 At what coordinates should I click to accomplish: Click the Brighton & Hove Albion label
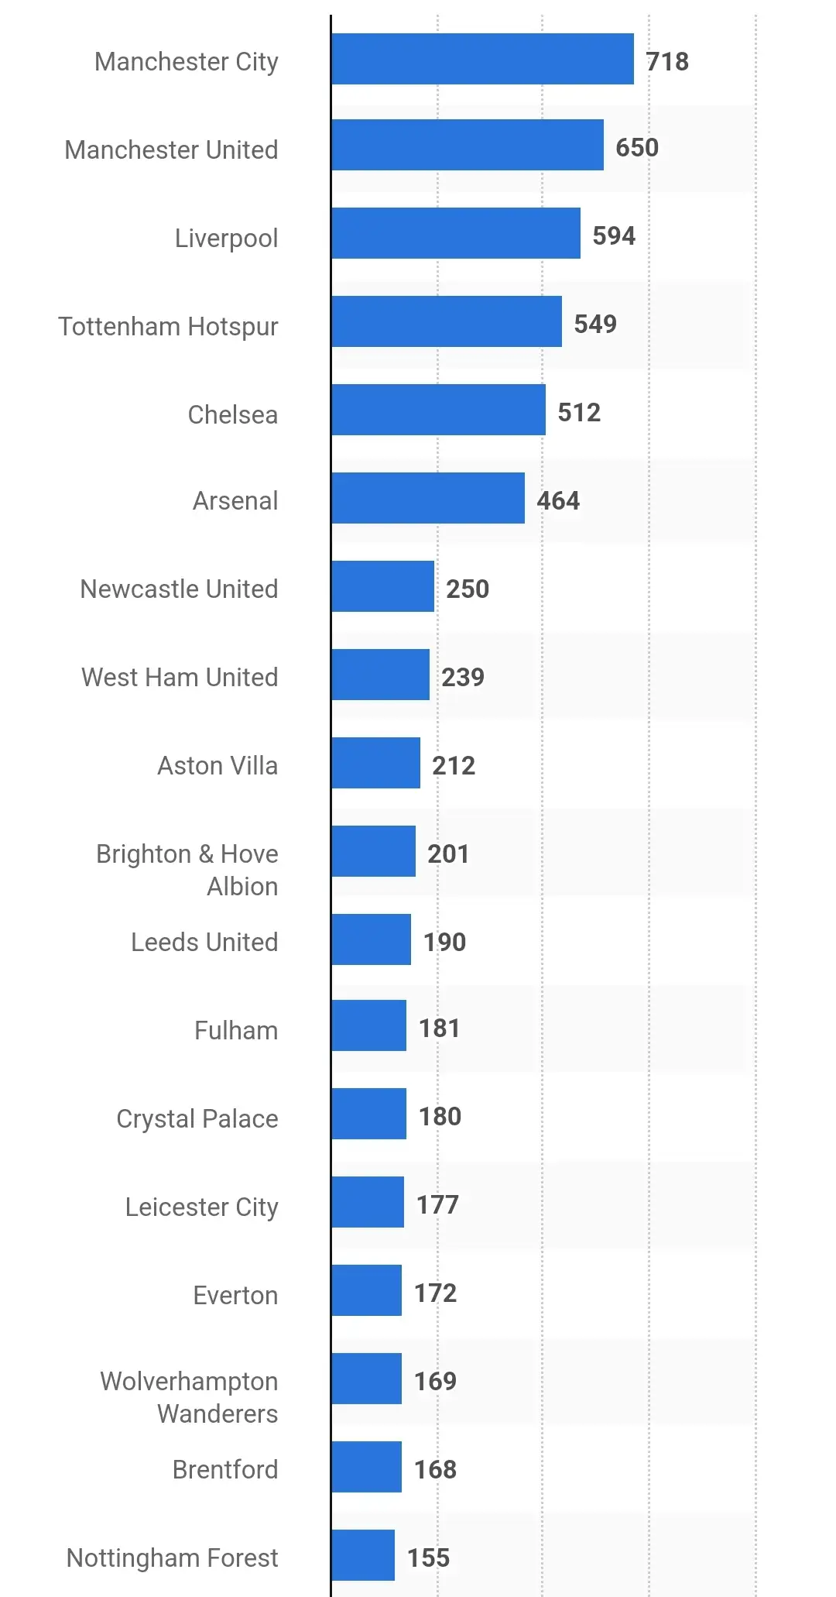[187, 870]
